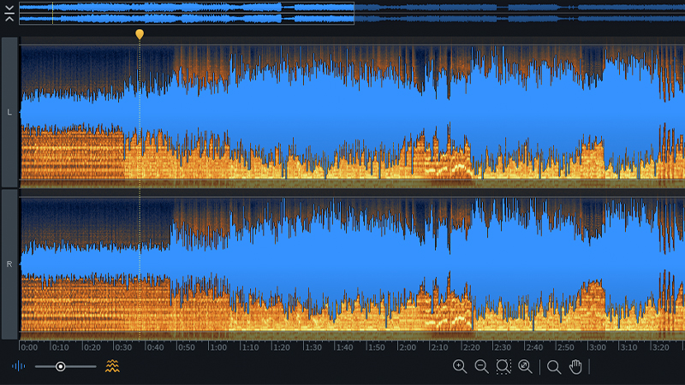Screen dimensions: 685x385
Task: Select the Grab hand tool
Action: (575, 367)
